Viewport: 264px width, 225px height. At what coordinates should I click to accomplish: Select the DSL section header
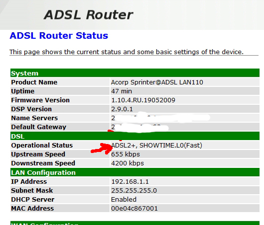pos(135,136)
